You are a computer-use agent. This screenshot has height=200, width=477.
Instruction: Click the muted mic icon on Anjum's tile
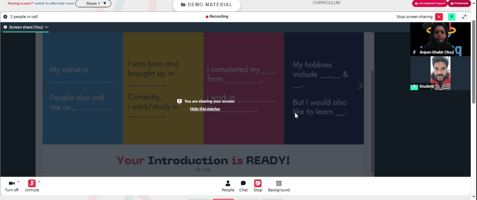click(x=414, y=52)
